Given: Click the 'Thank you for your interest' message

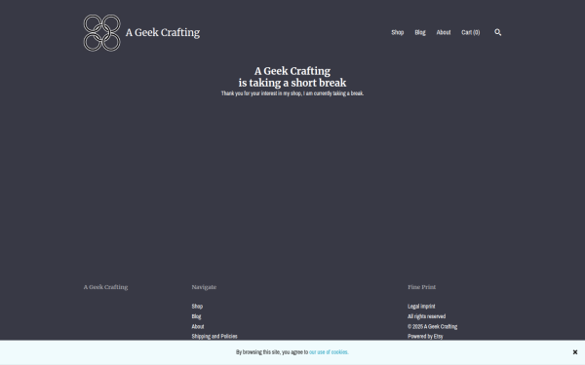Looking at the screenshot, I should tap(292, 93).
